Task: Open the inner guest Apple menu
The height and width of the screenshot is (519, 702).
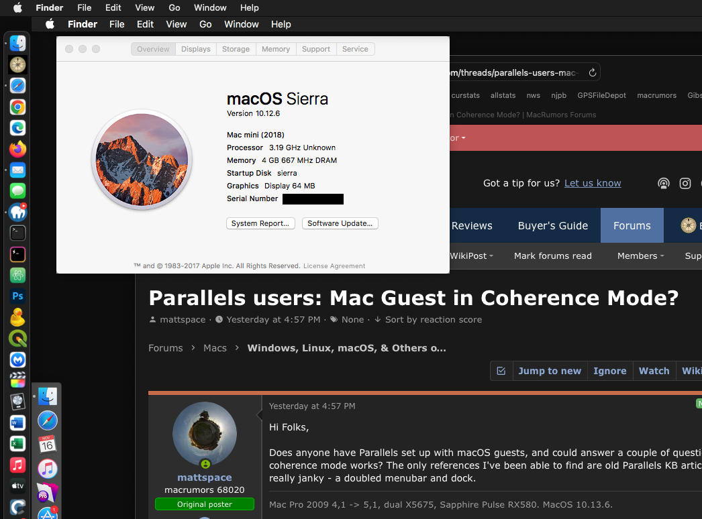Action: pyautogui.click(x=50, y=24)
